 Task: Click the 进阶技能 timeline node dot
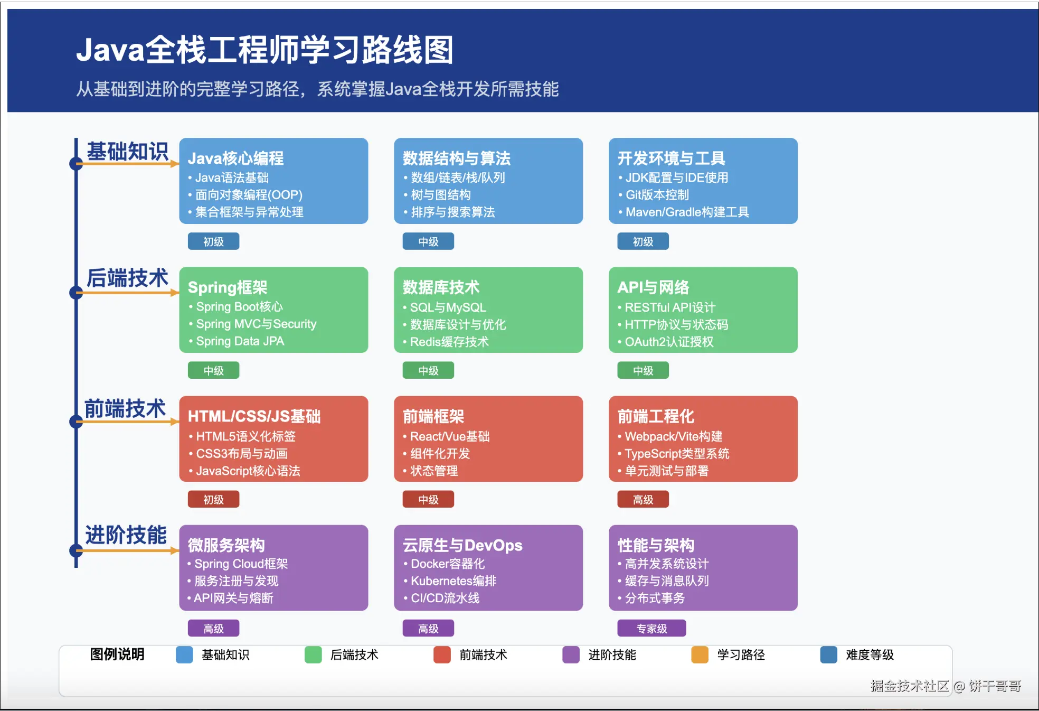[76, 550]
